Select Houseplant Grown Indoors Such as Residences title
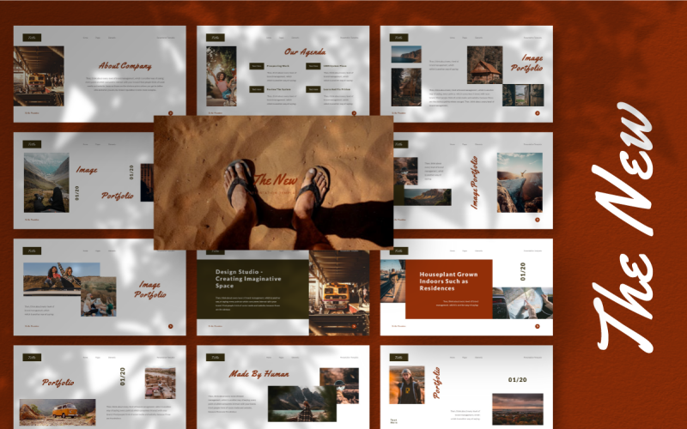The image size is (687, 429). pos(448,281)
